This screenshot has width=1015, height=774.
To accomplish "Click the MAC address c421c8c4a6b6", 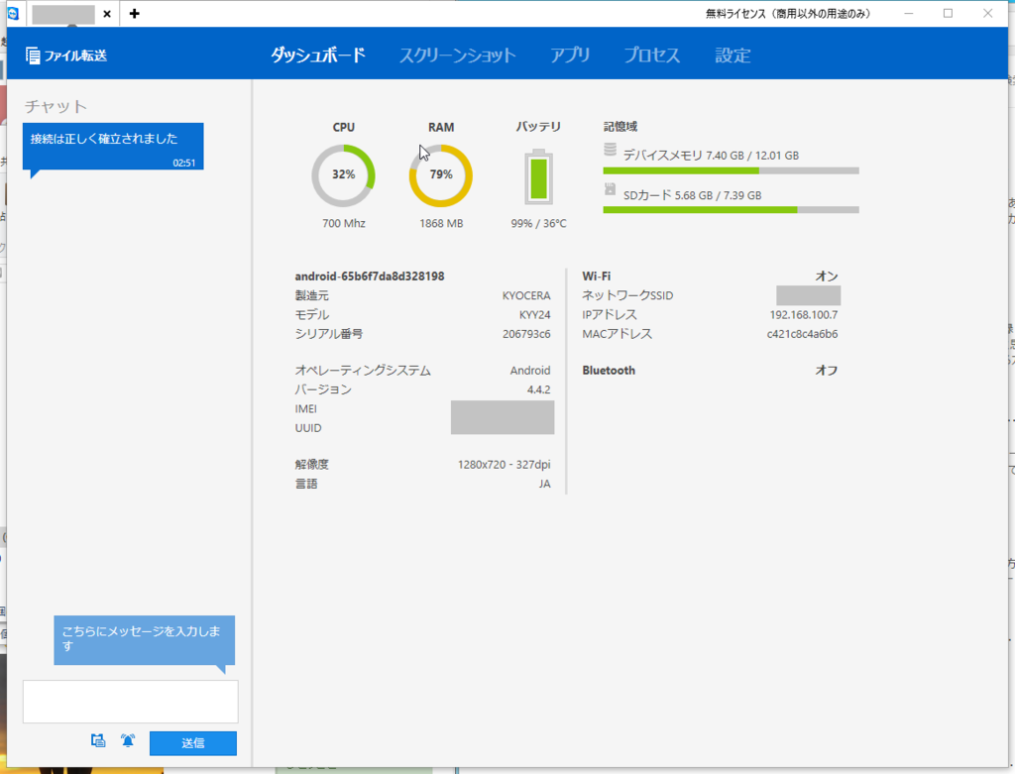I will click(x=802, y=335).
